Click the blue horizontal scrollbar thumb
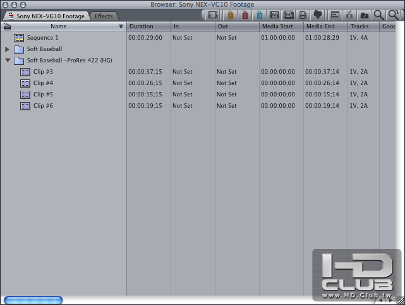The height and width of the screenshot is (305, 405). [33, 300]
